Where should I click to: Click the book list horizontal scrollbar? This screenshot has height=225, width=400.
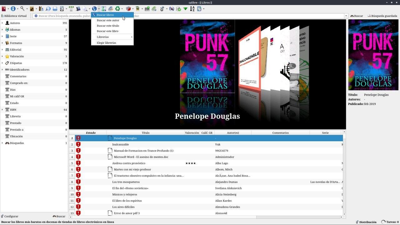[206, 217]
